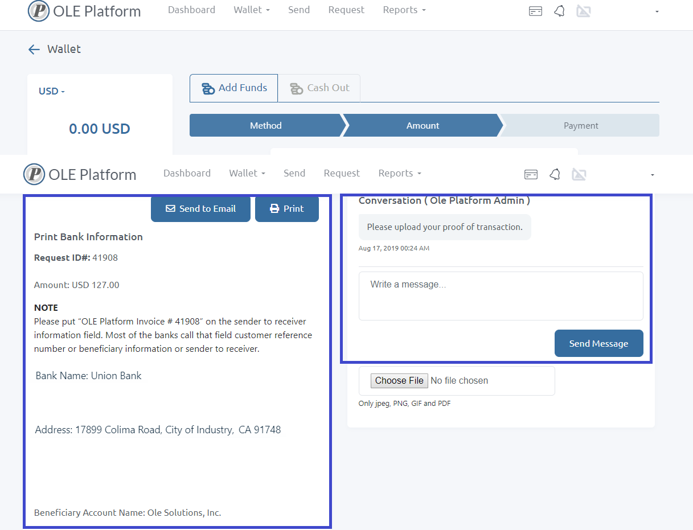The width and height of the screenshot is (693, 530).
Task: Focus the Write a message text area
Action: point(501,296)
